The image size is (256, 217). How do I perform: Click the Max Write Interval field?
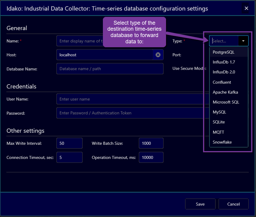pos(69,143)
